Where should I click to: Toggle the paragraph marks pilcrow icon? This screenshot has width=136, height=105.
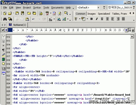click(x=4, y=50)
